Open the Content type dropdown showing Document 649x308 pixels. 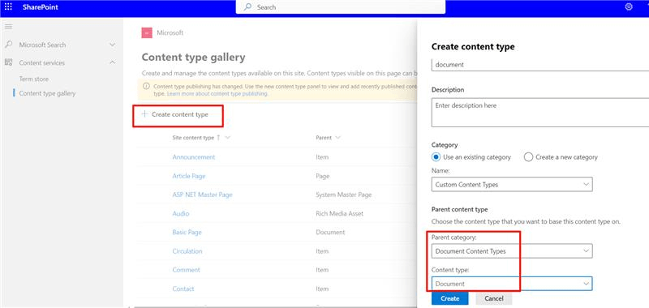512,284
